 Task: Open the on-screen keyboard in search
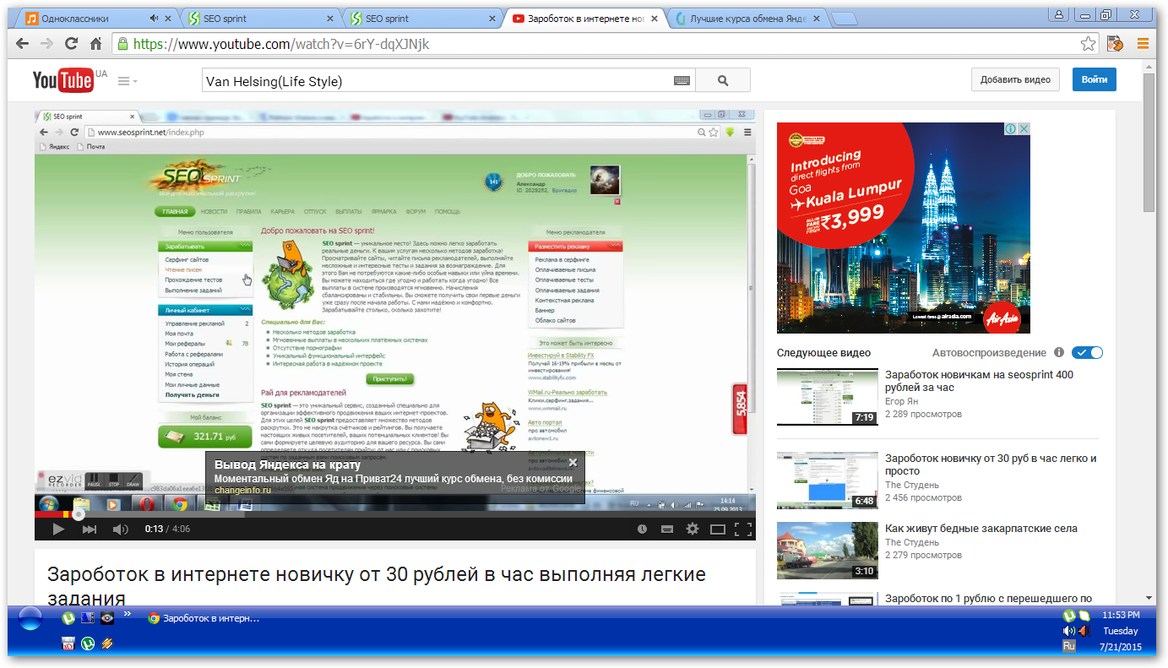coord(682,81)
